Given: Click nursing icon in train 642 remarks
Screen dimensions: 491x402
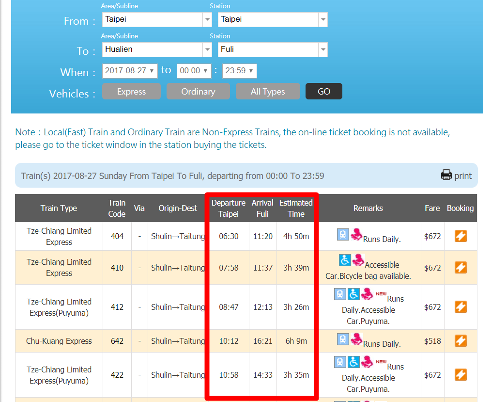Looking at the screenshot, I should click(356, 339).
